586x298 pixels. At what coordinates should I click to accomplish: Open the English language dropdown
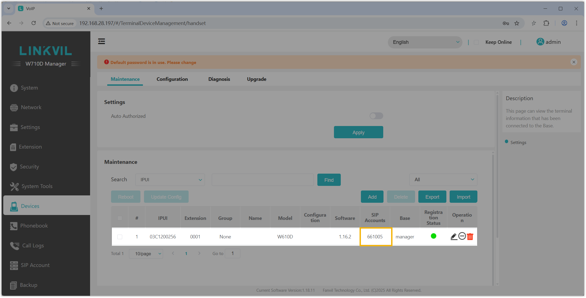[425, 42]
